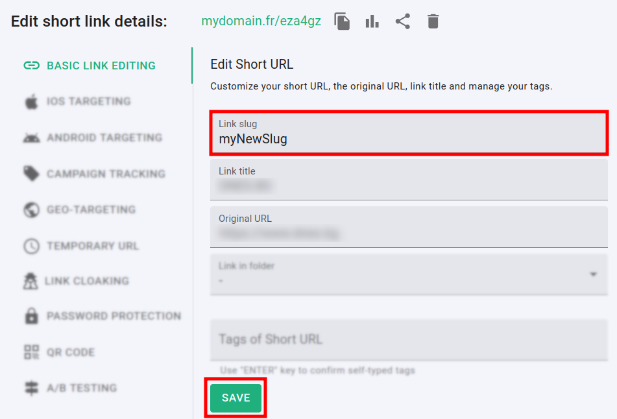Click the QR code icon in sidebar

pos(31,352)
